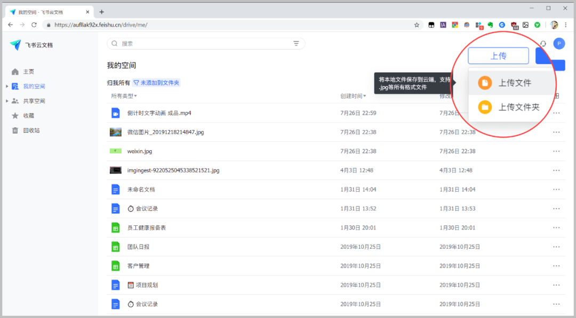Click sheet icon for 客户管理

pos(116,266)
